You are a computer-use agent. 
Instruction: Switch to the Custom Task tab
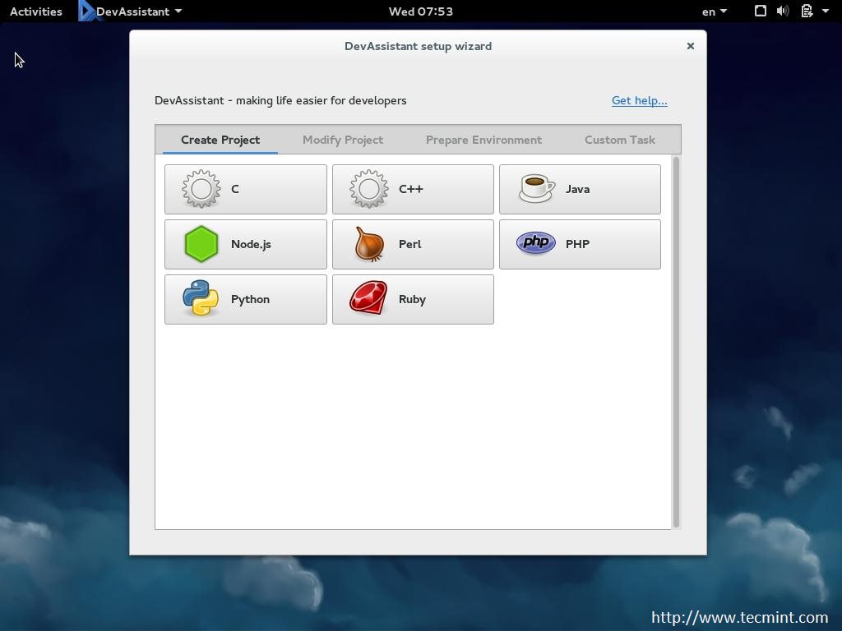click(x=619, y=140)
